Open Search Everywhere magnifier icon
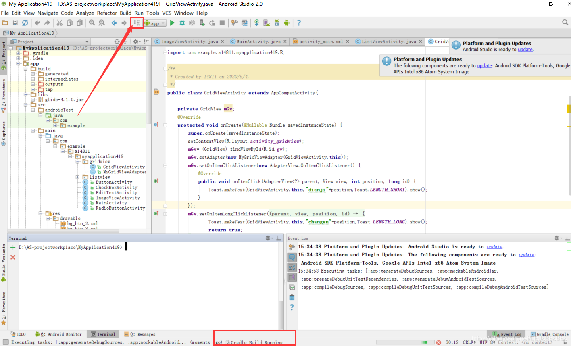This screenshot has height=346, width=571. [x=565, y=23]
